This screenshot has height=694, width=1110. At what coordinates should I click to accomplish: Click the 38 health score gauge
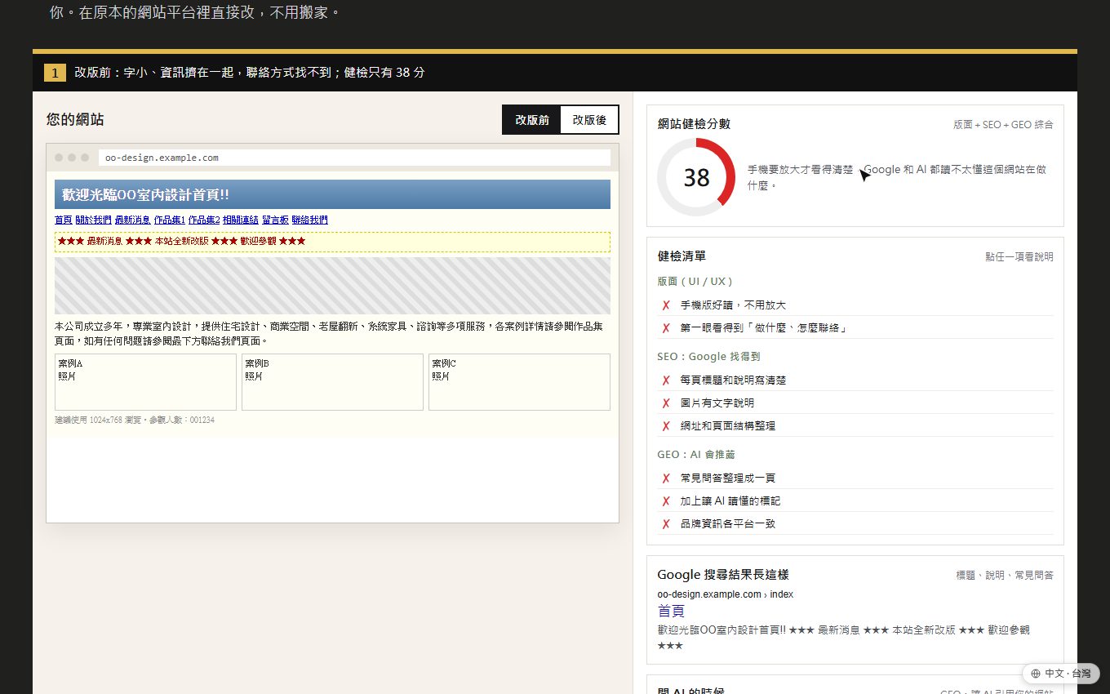coord(696,177)
